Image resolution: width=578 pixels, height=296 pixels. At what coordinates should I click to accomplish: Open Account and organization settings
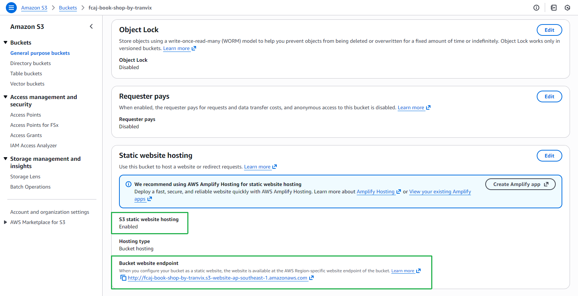[50, 212]
